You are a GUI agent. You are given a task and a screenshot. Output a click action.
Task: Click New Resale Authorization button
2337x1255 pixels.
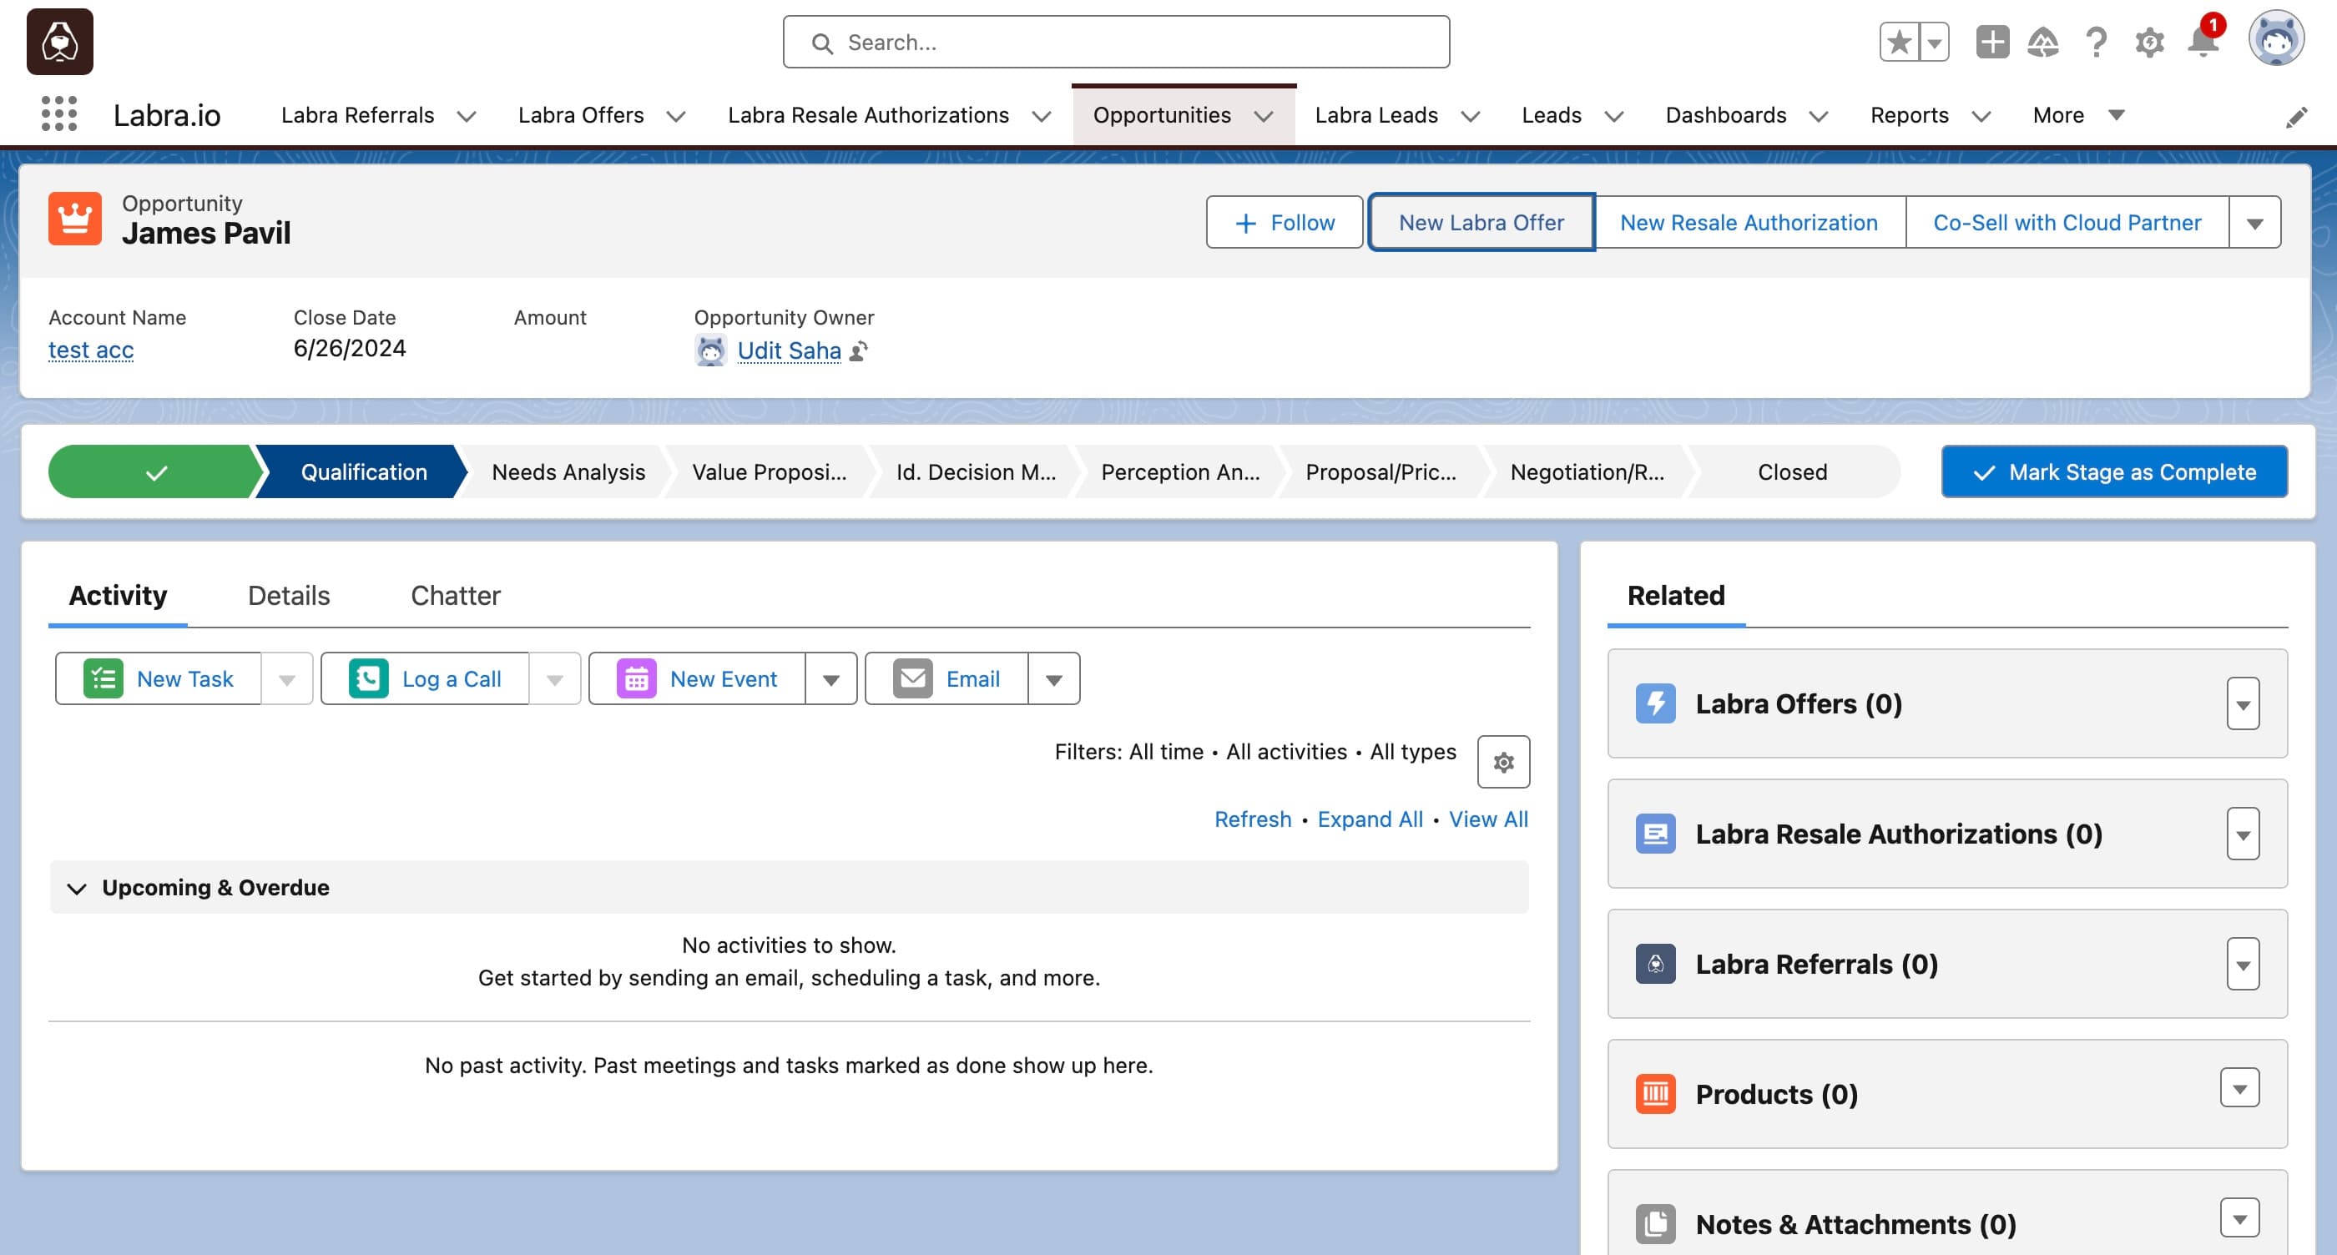[x=1749, y=222]
